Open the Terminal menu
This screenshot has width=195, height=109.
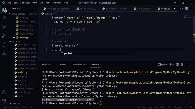coord(56,3)
